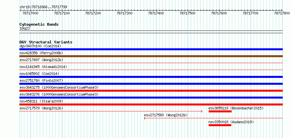Open the esv2717497 (Wong2012b) label
This screenshot has width=292, height=138.
coord(41,60)
